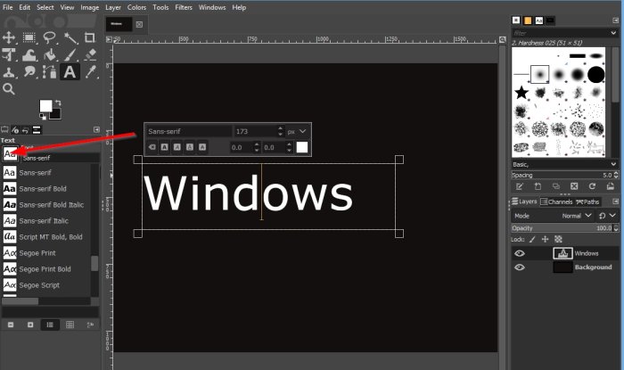Image resolution: width=624 pixels, height=370 pixels.
Task: Switch to the Undo History tab
Action: pos(26,129)
